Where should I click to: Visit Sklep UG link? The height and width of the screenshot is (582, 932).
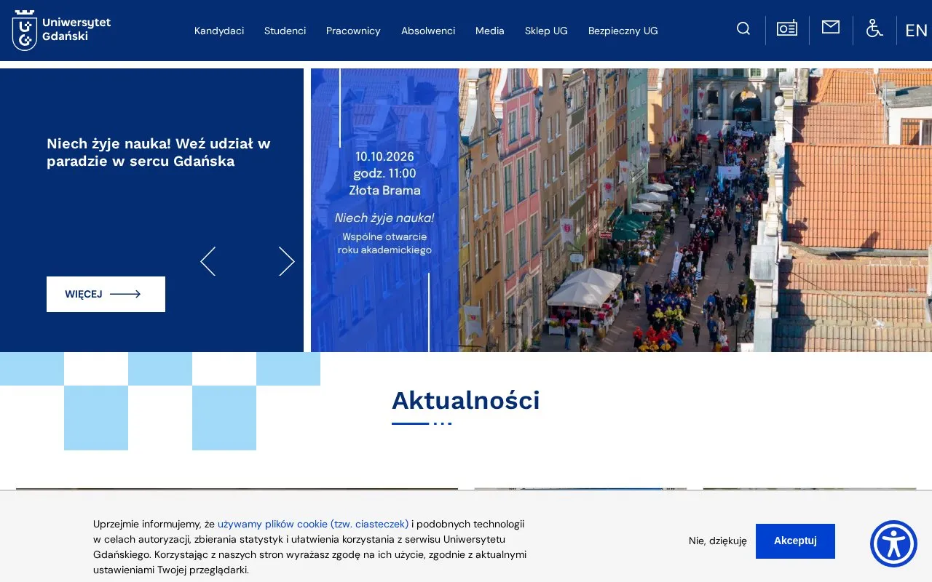tap(546, 31)
